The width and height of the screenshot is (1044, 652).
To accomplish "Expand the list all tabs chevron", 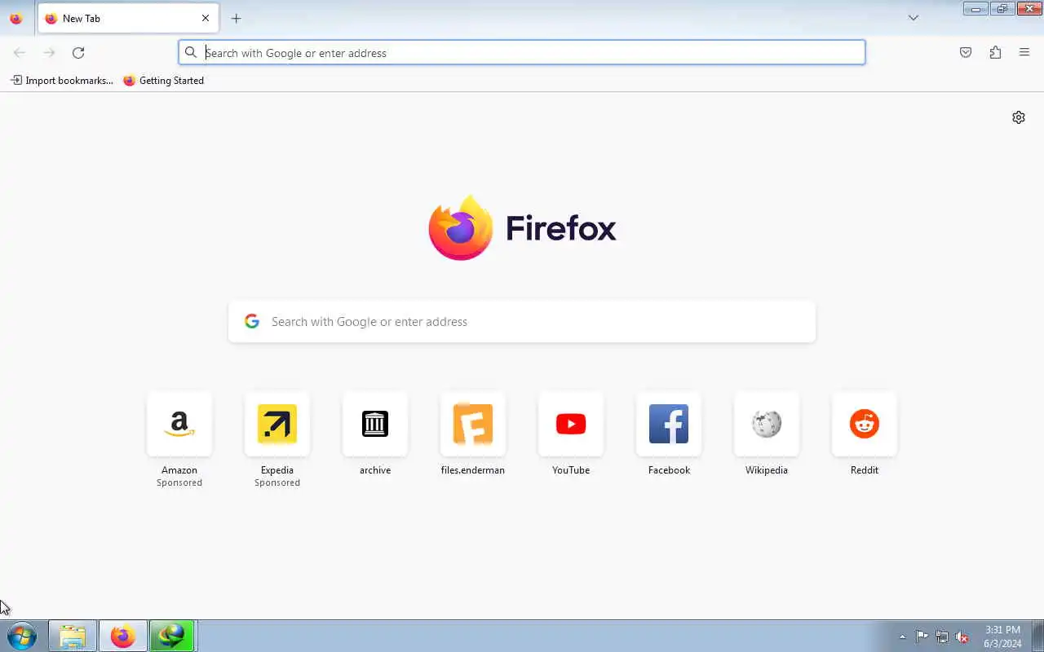I will click(x=913, y=18).
